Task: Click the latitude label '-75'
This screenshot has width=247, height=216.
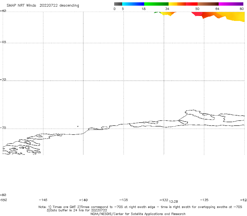Action: (3, 128)
